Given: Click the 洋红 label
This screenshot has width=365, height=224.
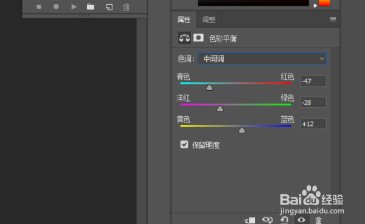Looking at the screenshot, I should pyautogui.click(x=184, y=98).
